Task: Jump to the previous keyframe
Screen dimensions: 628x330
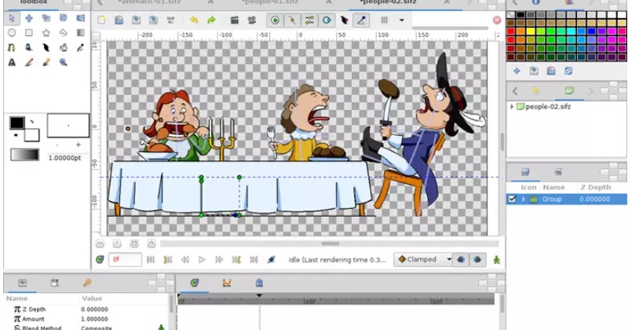Action: (168, 260)
